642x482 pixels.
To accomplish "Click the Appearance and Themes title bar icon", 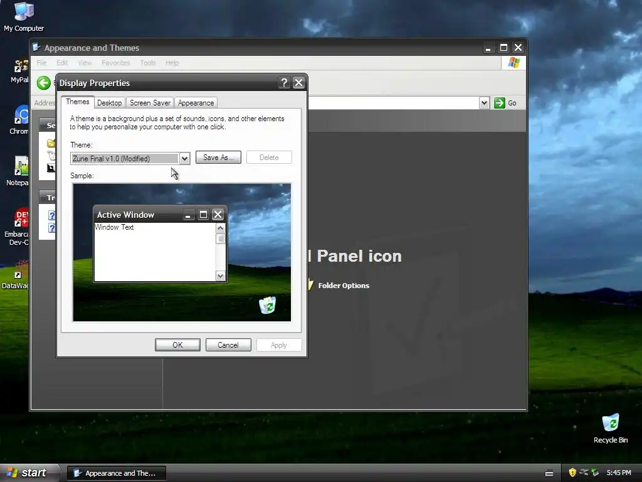I will pyautogui.click(x=36, y=48).
